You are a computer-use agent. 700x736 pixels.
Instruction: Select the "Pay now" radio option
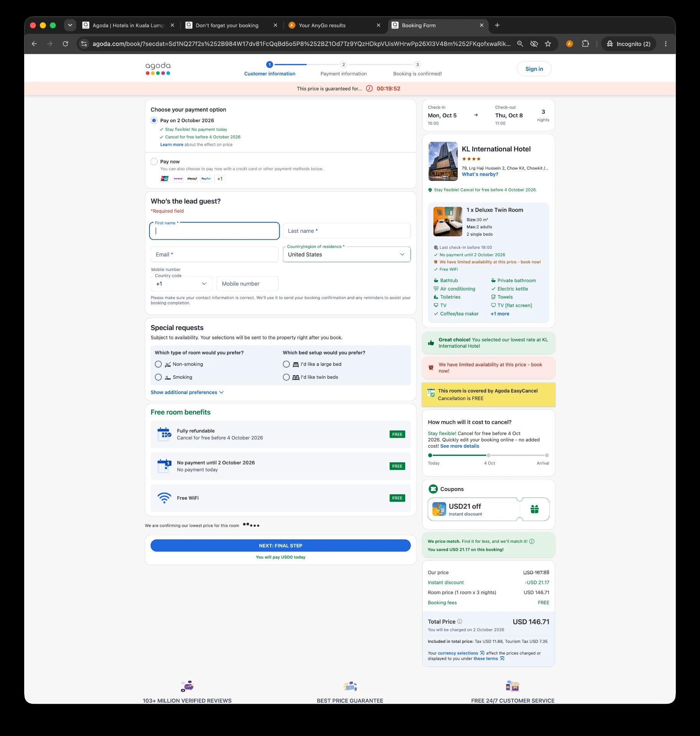pos(154,161)
